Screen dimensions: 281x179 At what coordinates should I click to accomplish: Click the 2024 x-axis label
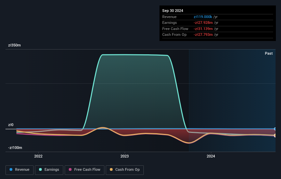pos(211,156)
